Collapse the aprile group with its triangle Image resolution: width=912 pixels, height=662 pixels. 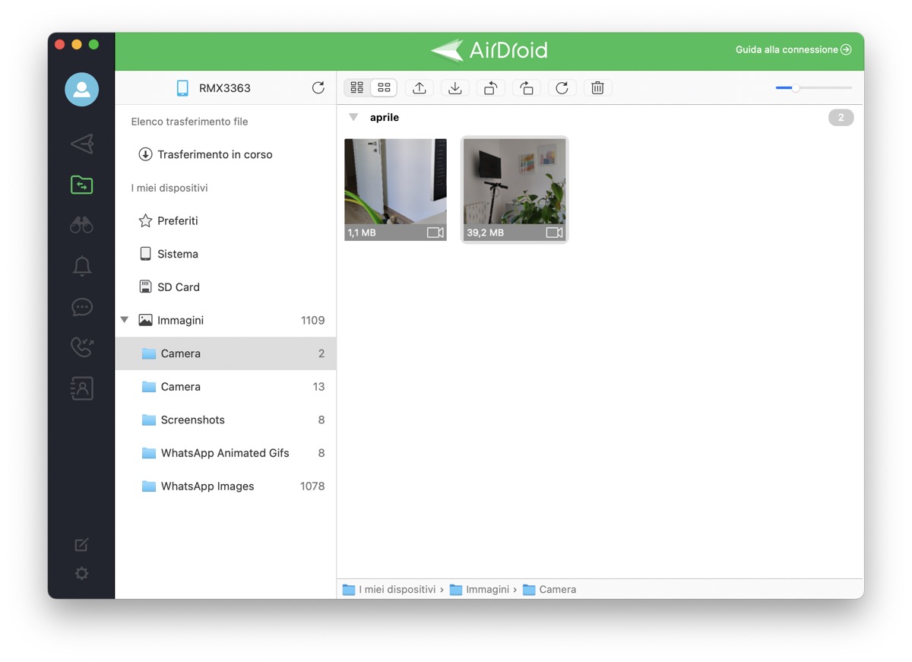coord(353,117)
